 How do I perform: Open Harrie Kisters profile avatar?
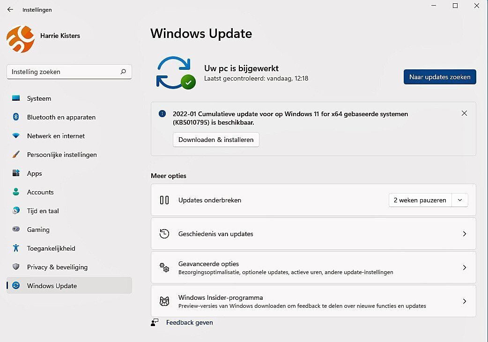(20, 39)
